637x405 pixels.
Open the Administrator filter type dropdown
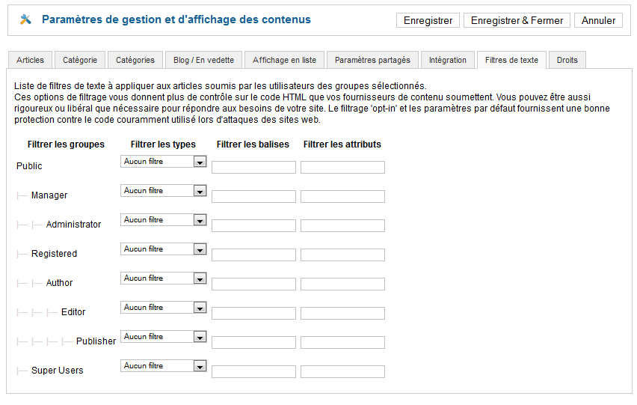[x=163, y=220]
